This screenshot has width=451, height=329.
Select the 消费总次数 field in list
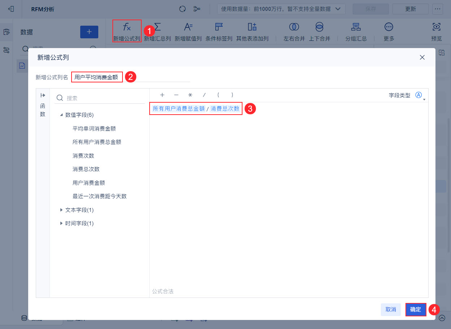coord(86,169)
